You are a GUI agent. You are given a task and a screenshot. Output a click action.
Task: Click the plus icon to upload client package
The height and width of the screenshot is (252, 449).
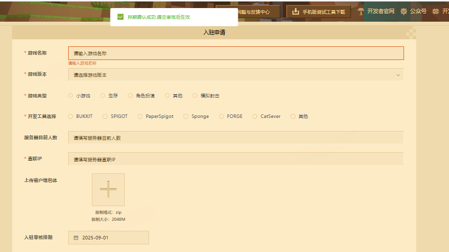[x=108, y=190]
